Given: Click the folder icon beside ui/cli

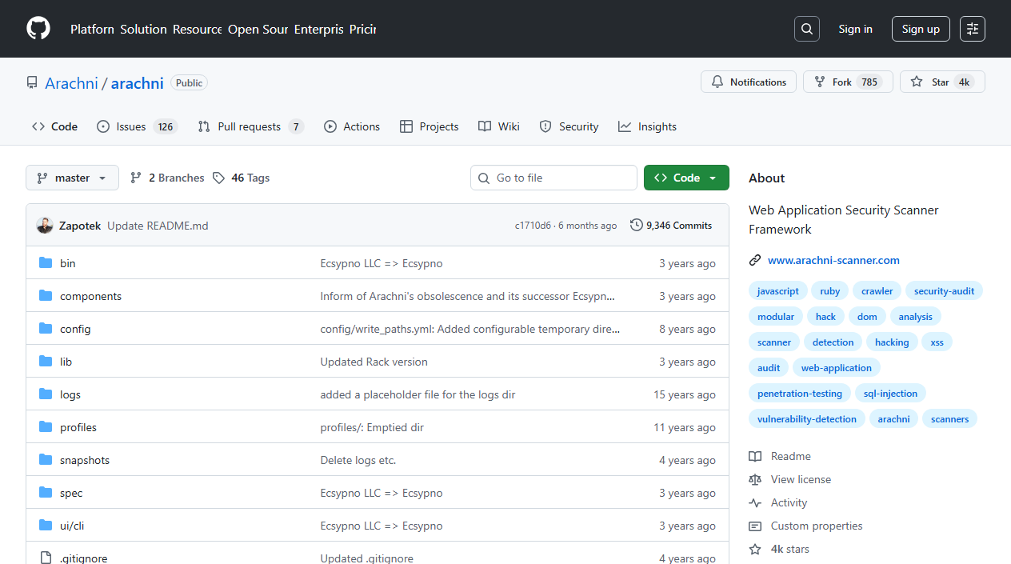Looking at the screenshot, I should coord(46,526).
